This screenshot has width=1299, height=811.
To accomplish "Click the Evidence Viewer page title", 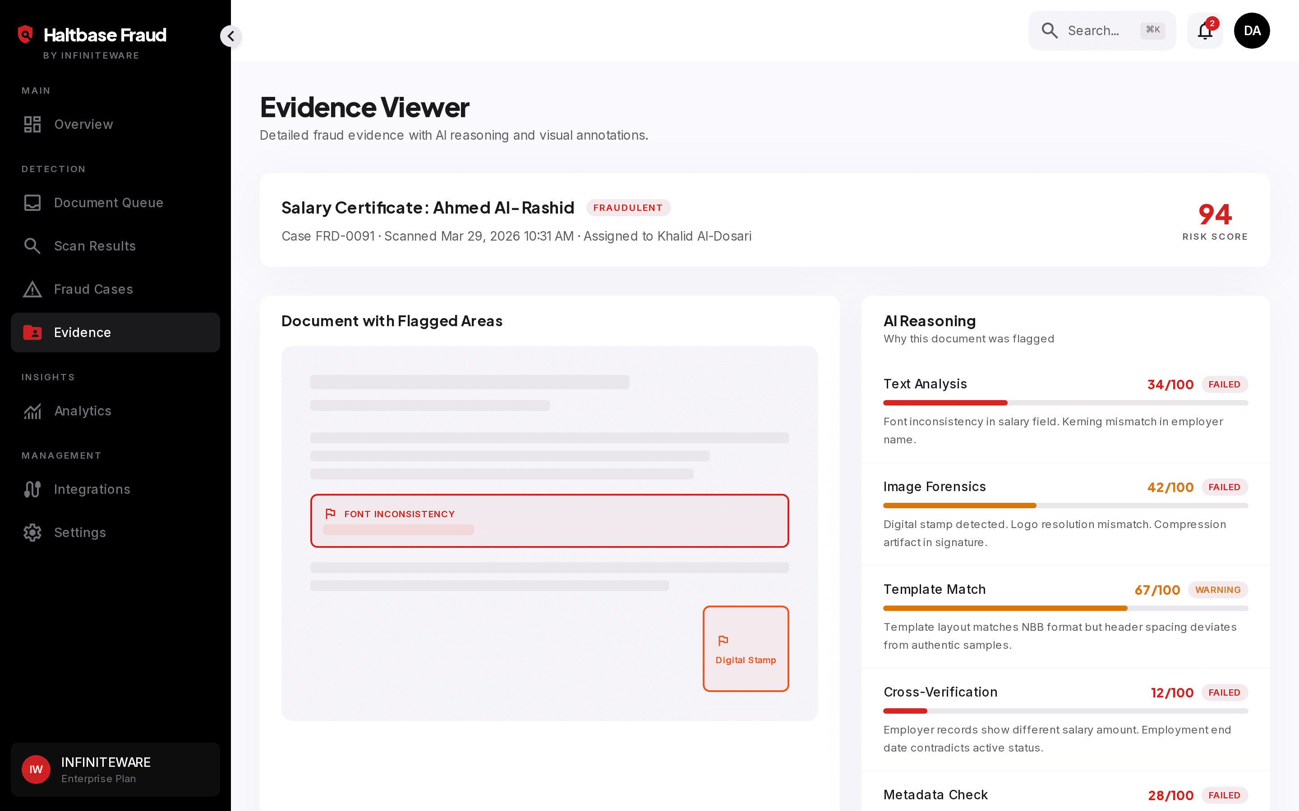I will tap(364, 107).
